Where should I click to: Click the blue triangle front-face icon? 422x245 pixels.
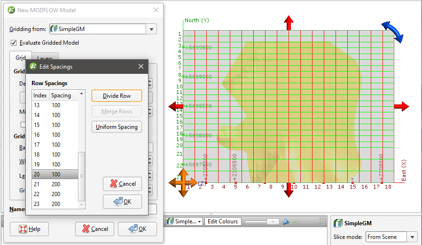285,221
